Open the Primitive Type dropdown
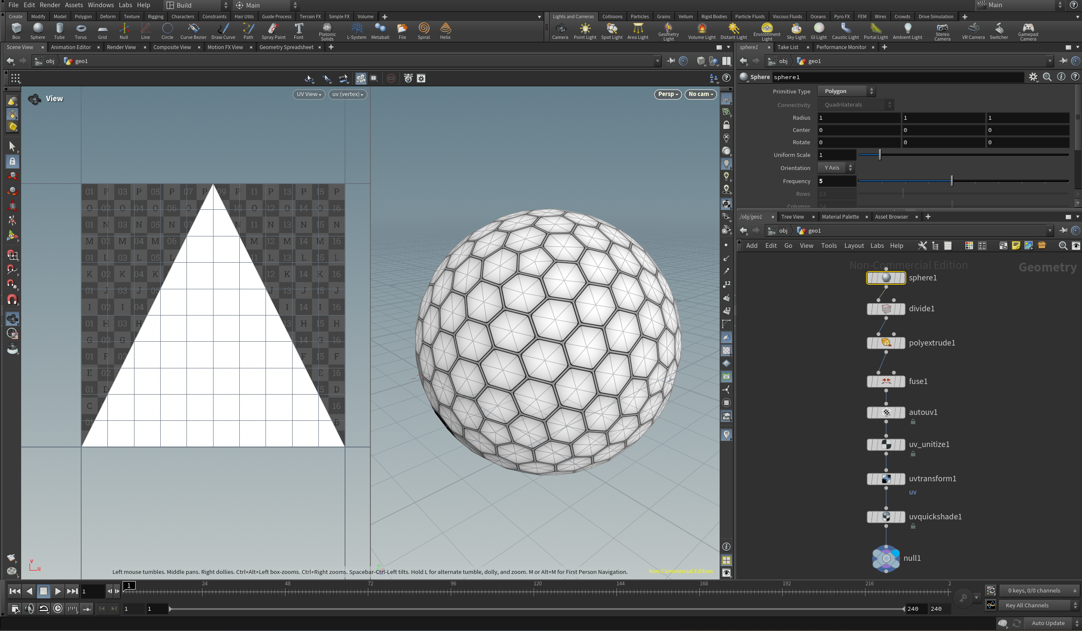Viewport: 1082px width, 631px height. coord(846,91)
